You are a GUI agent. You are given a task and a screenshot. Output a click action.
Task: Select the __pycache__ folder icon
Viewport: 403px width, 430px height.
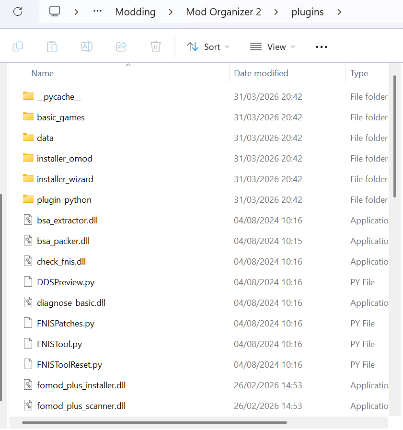coord(28,96)
